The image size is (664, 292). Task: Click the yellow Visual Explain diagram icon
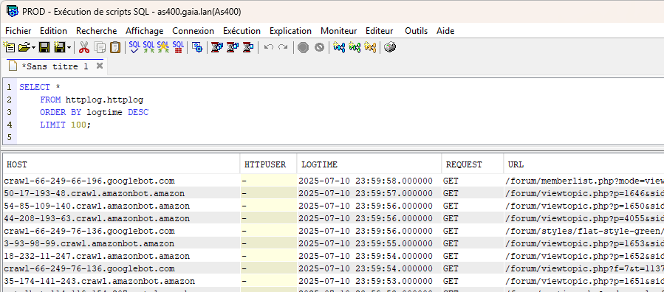370,47
